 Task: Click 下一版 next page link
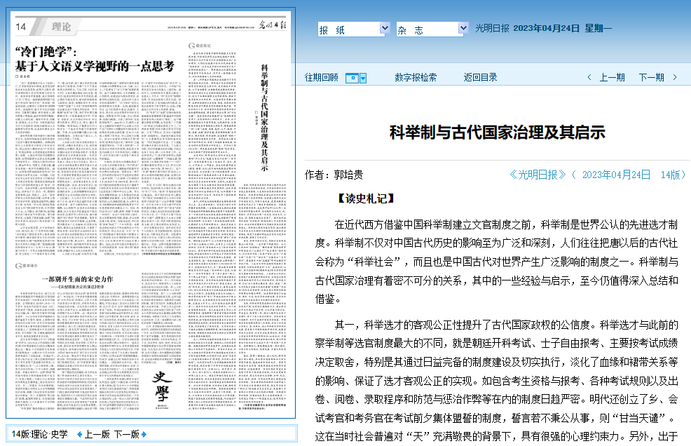pyautogui.click(x=126, y=435)
